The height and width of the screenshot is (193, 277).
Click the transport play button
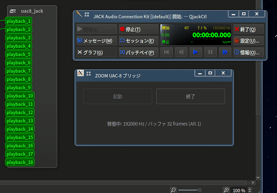[x=196, y=52]
